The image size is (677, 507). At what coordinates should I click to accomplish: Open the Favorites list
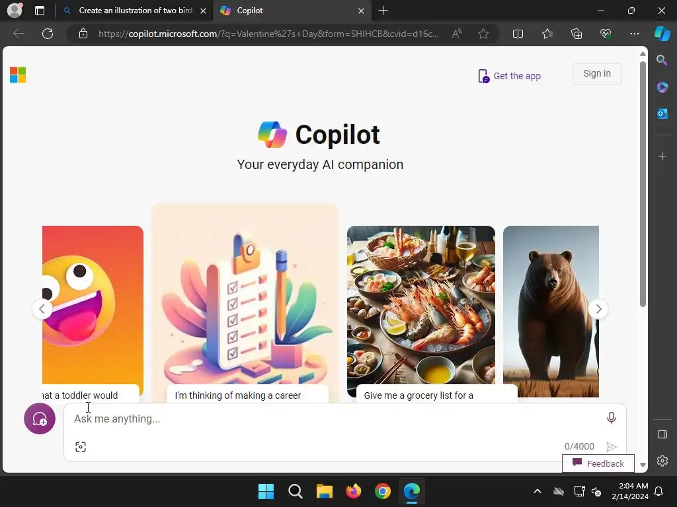(547, 34)
